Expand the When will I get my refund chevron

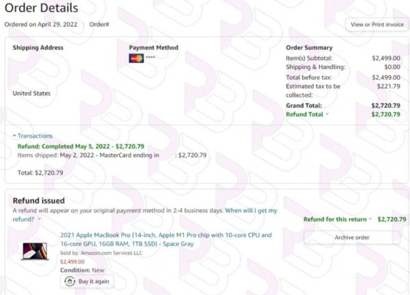click(40, 219)
